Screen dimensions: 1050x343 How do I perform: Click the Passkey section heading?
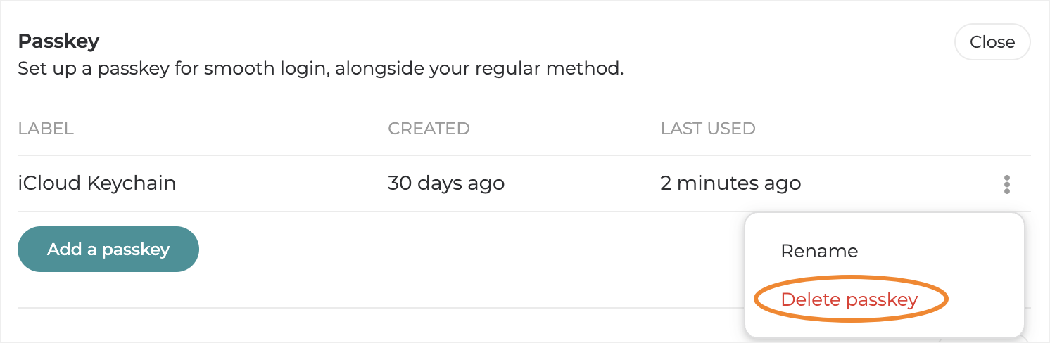(x=58, y=41)
